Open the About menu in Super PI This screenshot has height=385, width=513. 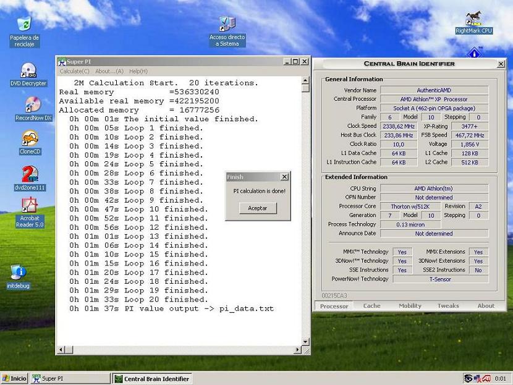[x=109, y=71]
